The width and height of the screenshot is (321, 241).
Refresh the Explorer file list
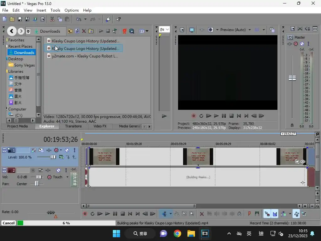click(77, 31)
